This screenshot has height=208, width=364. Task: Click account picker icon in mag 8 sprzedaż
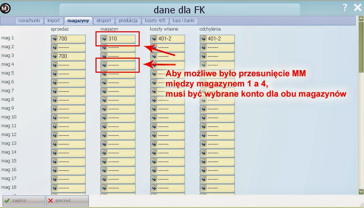pyautogui.click(x=54, y=100)
